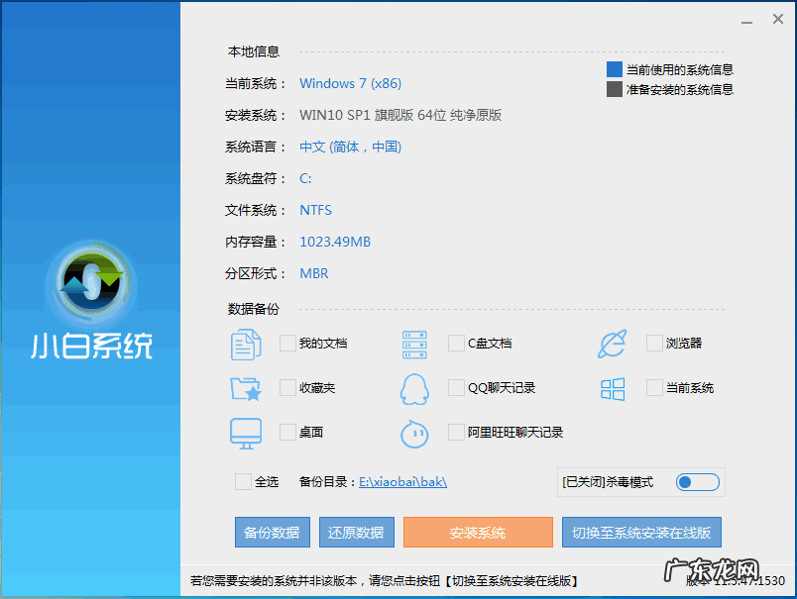
Task: Check the QQ聊天记录 checkbox
Action: pyautogui.click(x=456, y=388)
